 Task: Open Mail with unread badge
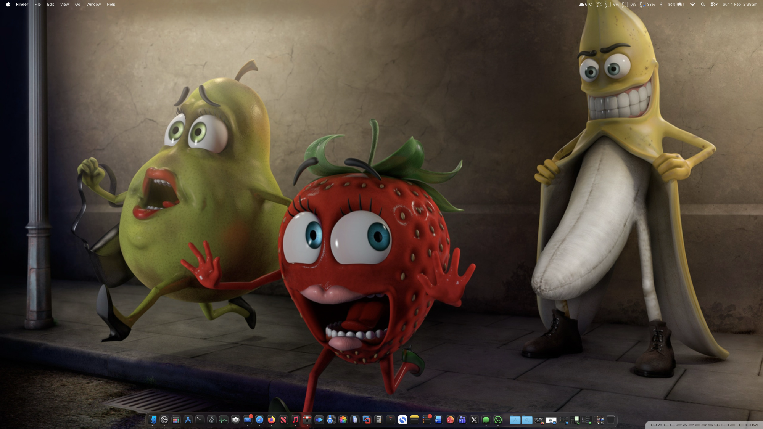248,420
